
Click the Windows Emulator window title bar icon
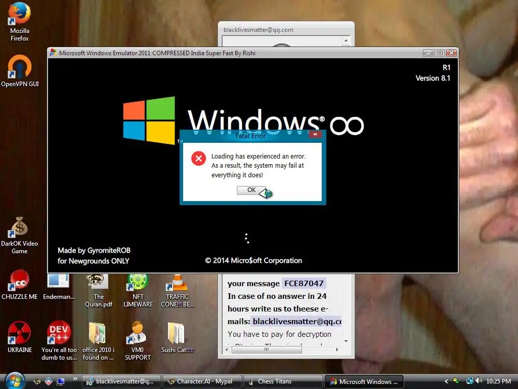53,53
